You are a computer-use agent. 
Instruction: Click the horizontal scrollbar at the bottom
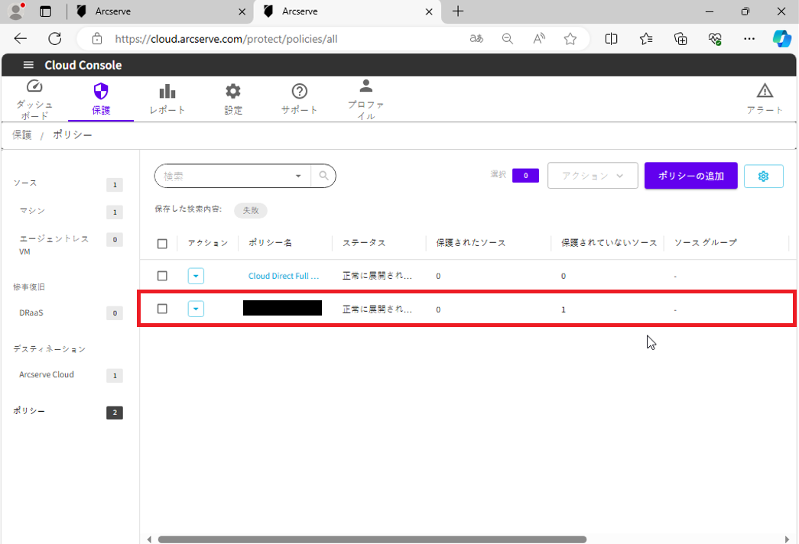pos(372,539)
